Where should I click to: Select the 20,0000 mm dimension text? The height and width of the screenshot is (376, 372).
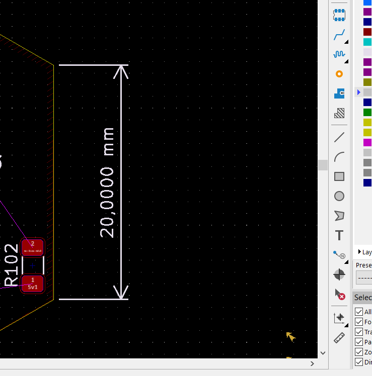pos(107,183)
